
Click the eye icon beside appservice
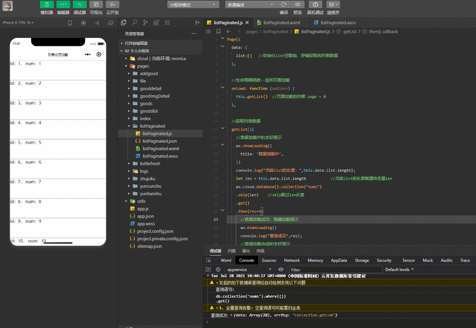(x=281, y=270)
